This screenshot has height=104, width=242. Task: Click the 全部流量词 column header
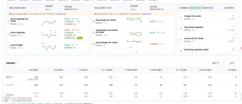(34, 70)
